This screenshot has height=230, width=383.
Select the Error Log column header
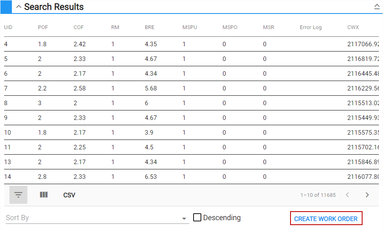click(x=311, y=27)
